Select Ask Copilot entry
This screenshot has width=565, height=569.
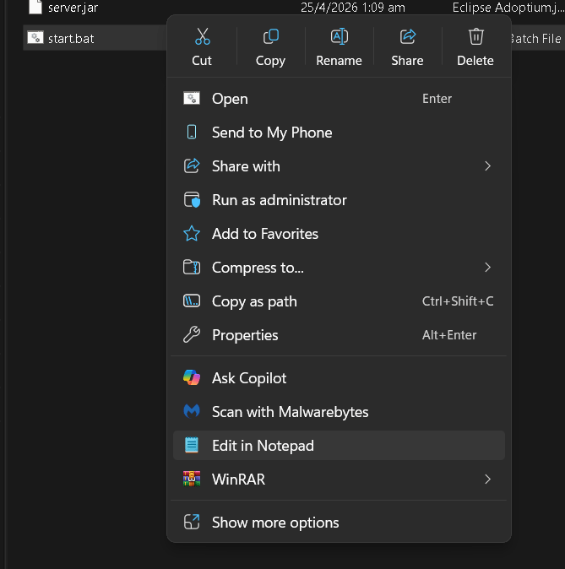pyautogui.click(x=339, y=378)
